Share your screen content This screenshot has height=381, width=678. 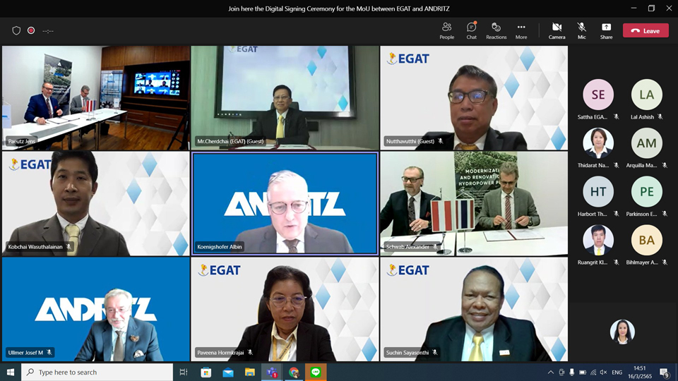pyautogui.click(x=606, y=30)
